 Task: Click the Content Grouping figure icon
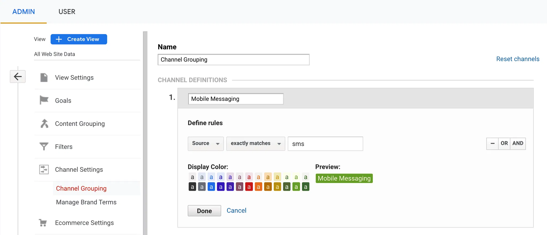[44, 124]
